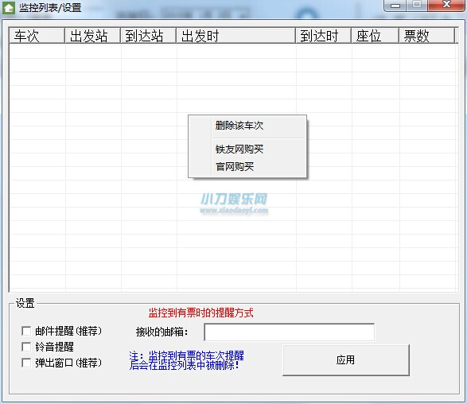Toggle the 铃音提醒 checkbox
The width and height of the screenshot is (467, 404).
click(x=26, y=347)
